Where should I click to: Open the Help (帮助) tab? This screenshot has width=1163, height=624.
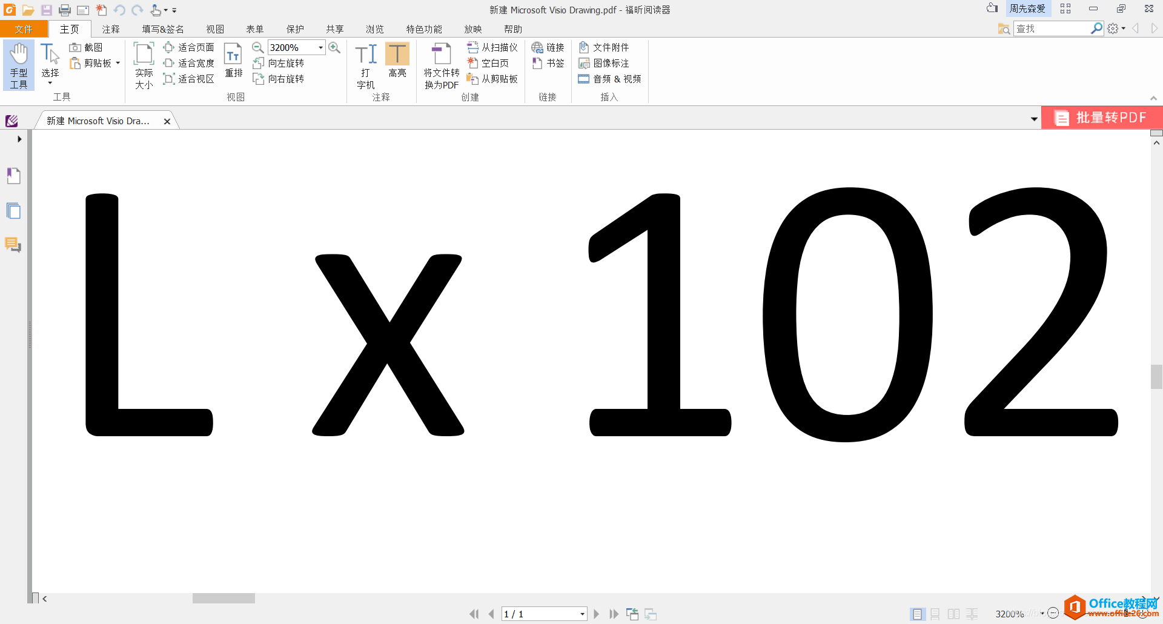tap(513, 29)
